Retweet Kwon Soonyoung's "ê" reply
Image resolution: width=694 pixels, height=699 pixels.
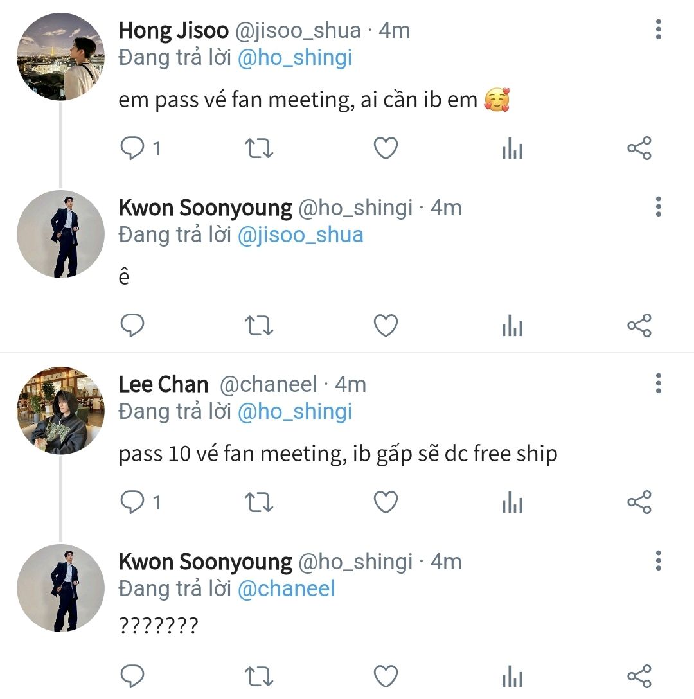click(x=260, y=326)
